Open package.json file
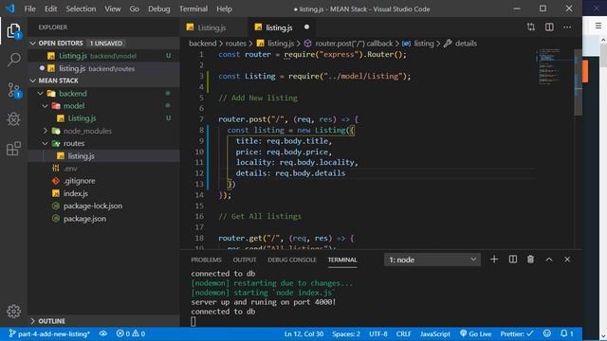 (84, 219)
